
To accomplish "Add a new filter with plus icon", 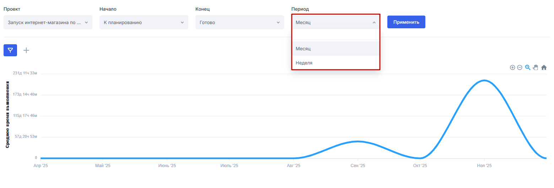I will 26,50.
